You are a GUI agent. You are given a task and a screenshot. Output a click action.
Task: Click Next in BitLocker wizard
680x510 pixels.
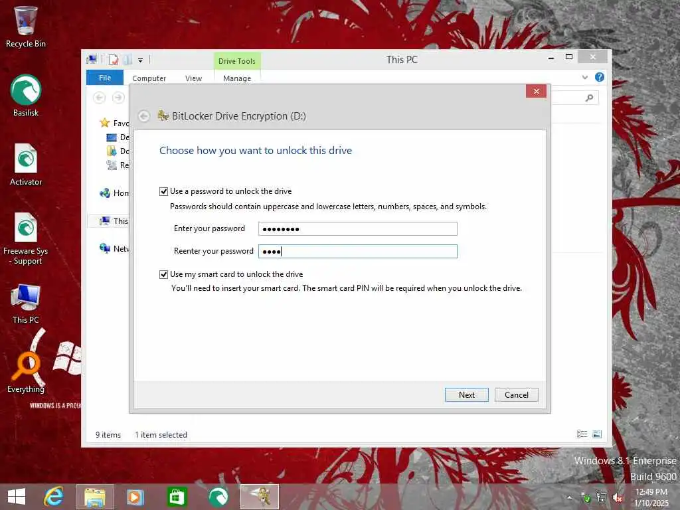tap(467, 395)
